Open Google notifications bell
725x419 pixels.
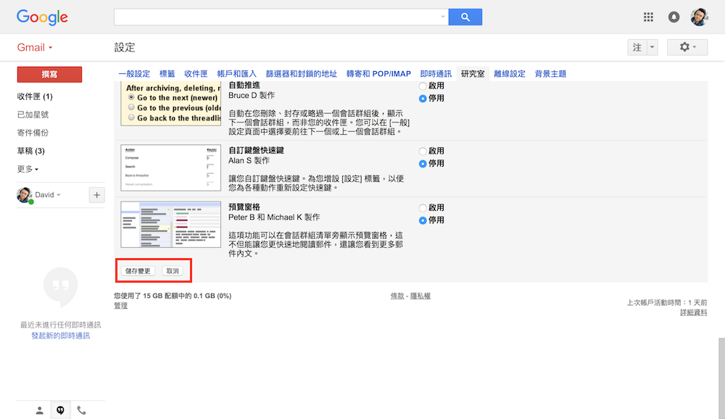point(674,17)
